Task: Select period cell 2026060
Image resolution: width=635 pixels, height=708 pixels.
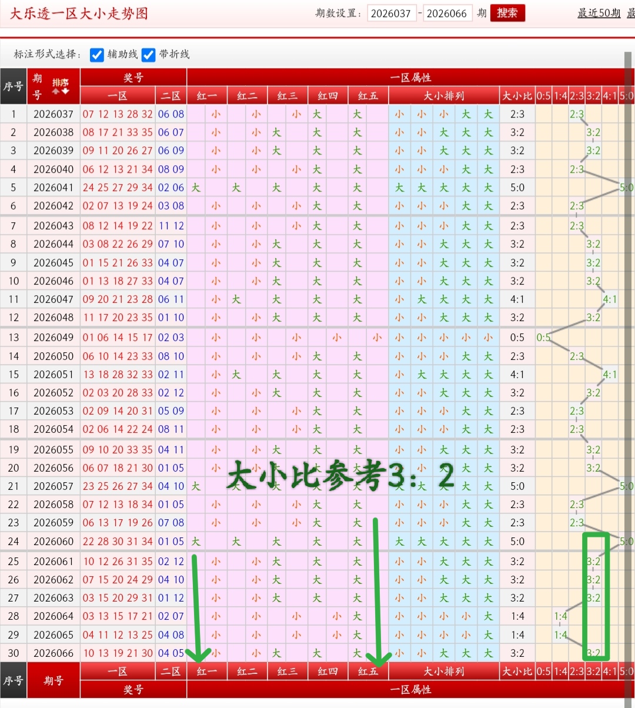Action: click(x=54, y=542)
